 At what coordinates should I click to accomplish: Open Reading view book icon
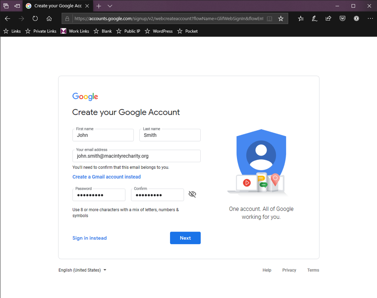[270, 19]
